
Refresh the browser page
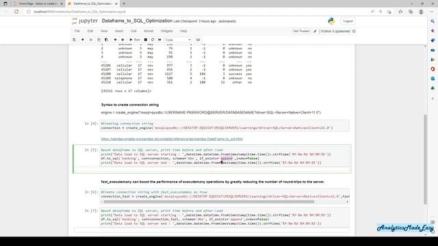(16, 12)
